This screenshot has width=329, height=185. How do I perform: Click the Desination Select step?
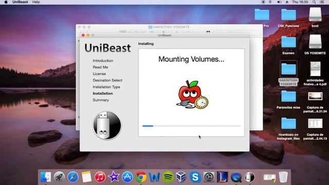coord(107,80)
